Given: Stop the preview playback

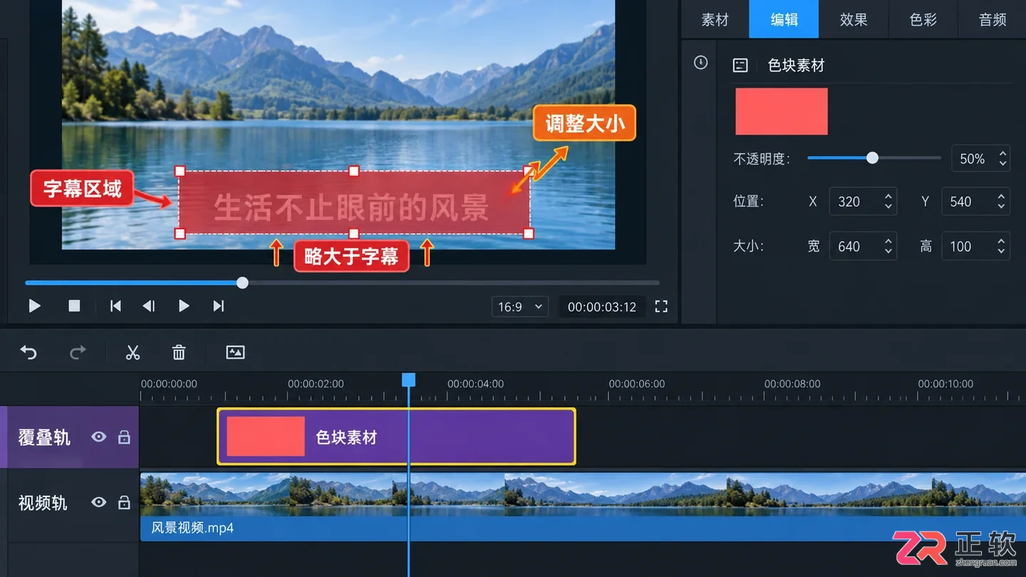Looking at the screenshot, I should pyautogui.click(x=74, y=306).
